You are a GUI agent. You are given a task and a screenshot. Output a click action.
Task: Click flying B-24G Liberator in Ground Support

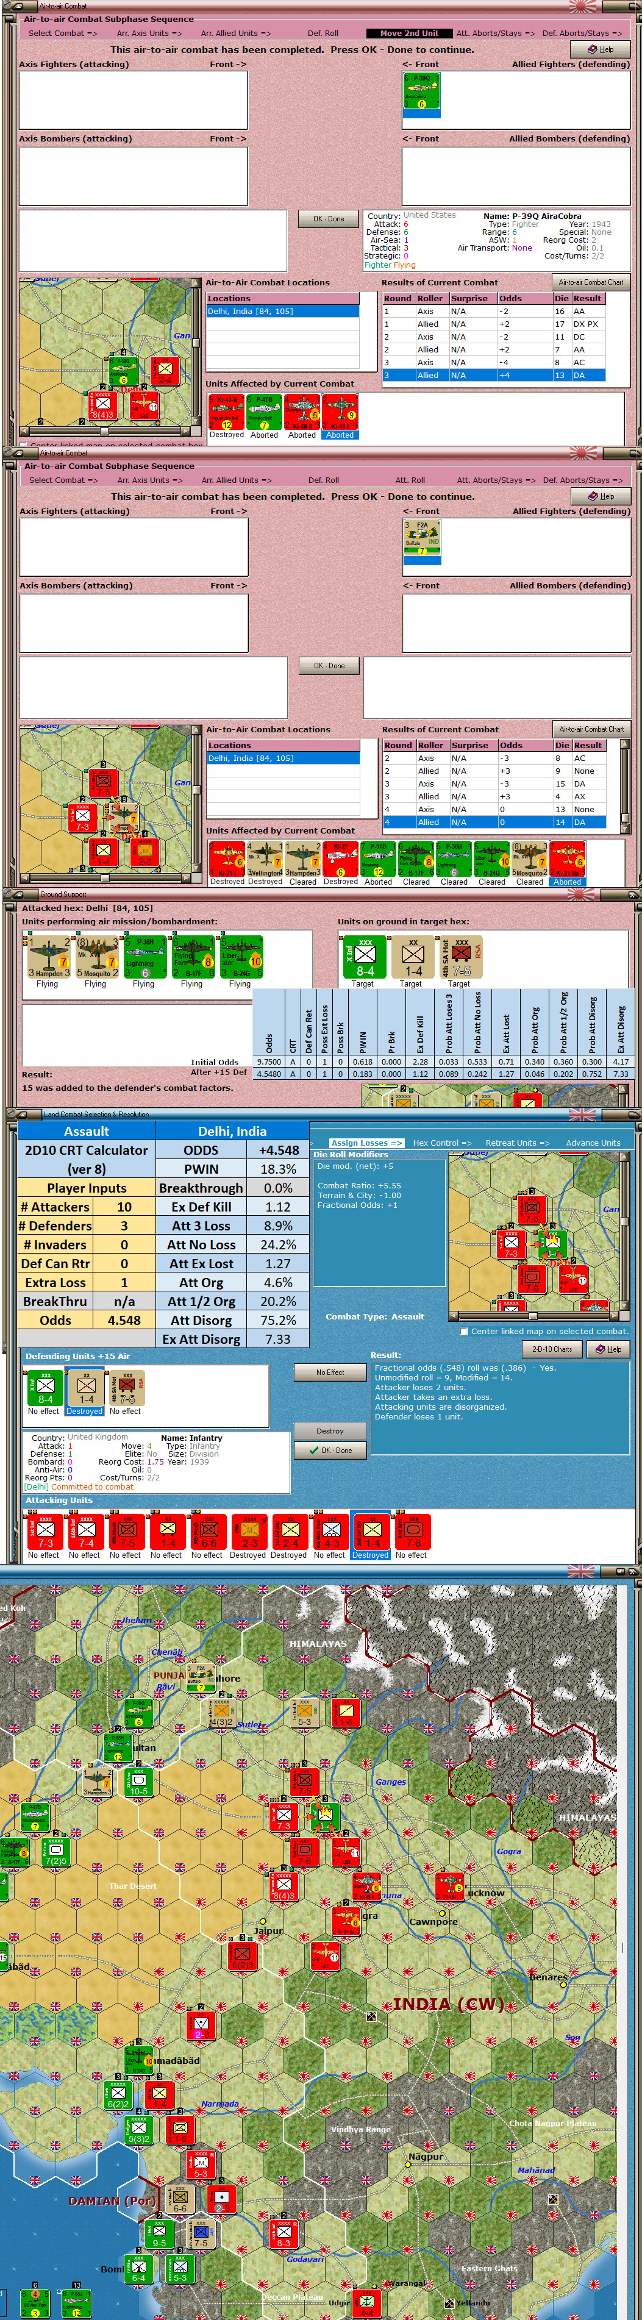240,957
